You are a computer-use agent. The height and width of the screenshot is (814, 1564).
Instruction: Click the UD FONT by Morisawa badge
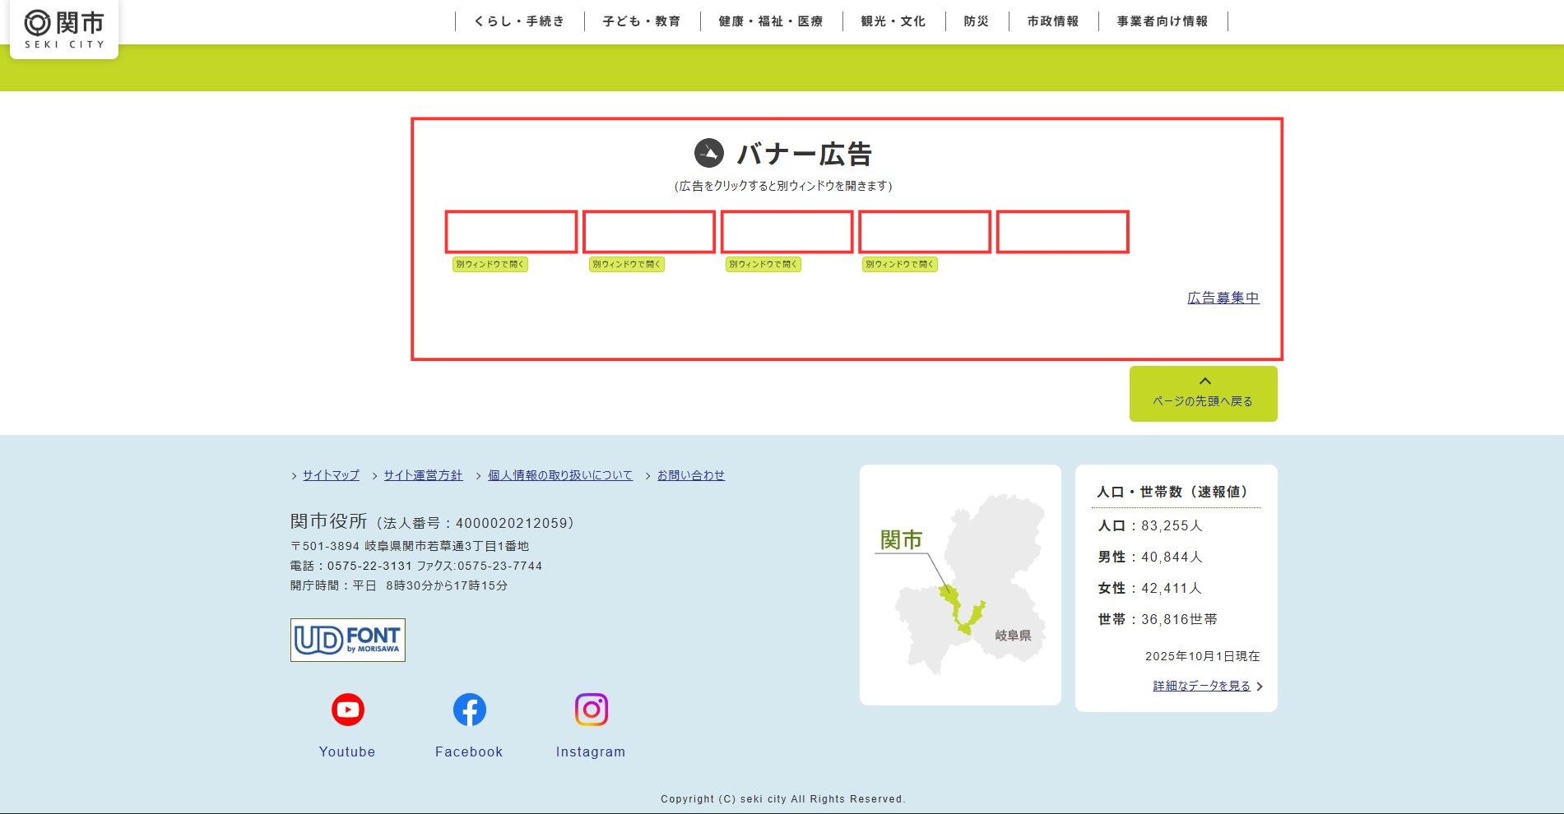348,640
